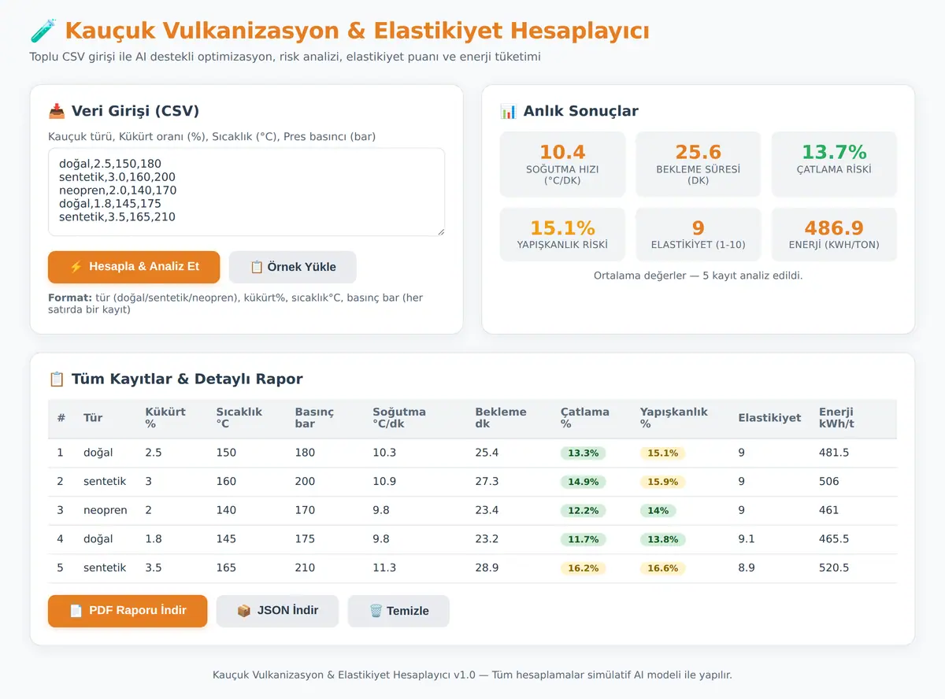Select the Enerji (kWh/ton) 486.9 card
This screenshot has height=699, width=945.
[x=834, y=235]
